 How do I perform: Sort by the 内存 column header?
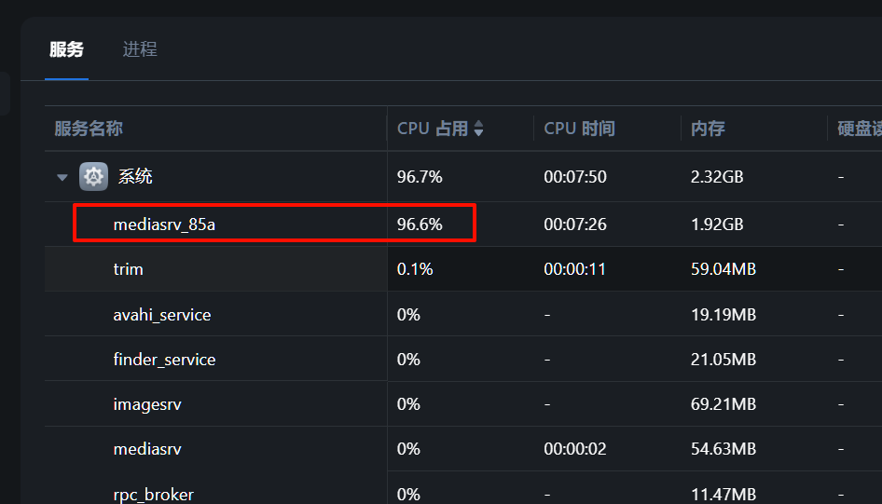708,129
